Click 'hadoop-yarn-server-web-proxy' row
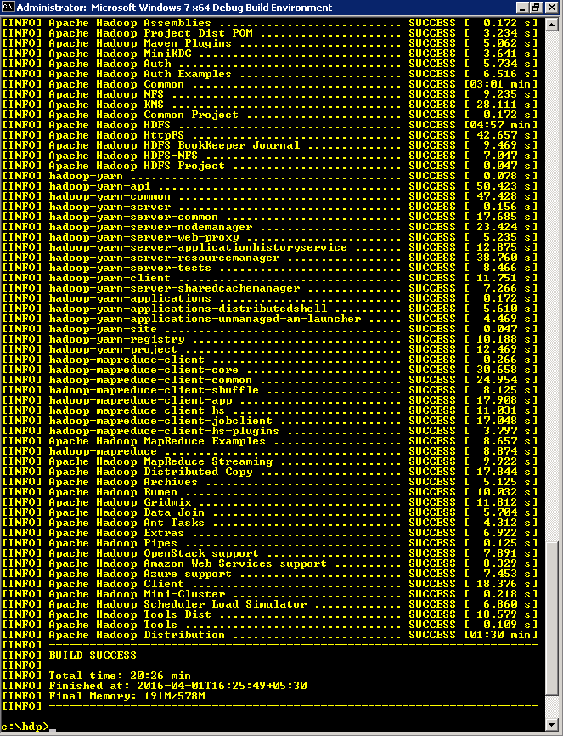Screen dimensions: 563x736 point(270,237)
